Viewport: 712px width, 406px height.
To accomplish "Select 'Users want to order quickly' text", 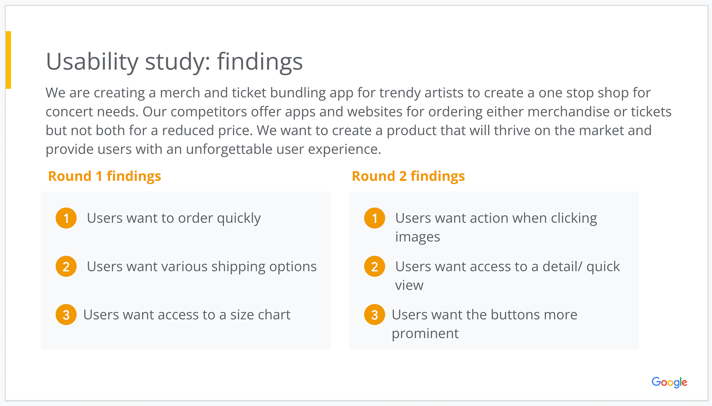I will click(174, 219).
